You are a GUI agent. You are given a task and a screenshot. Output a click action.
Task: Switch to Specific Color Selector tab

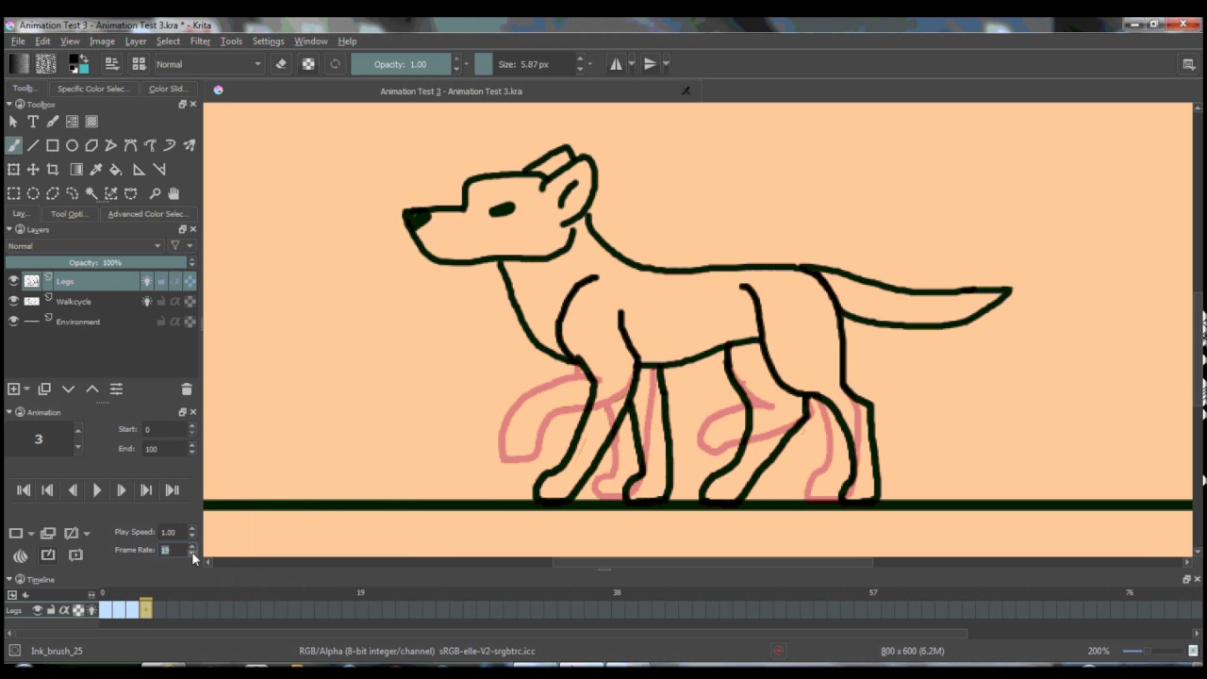click(x=92, y=89)
